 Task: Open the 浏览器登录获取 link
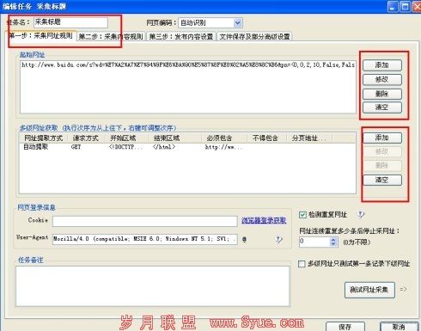tap(264, 220)
